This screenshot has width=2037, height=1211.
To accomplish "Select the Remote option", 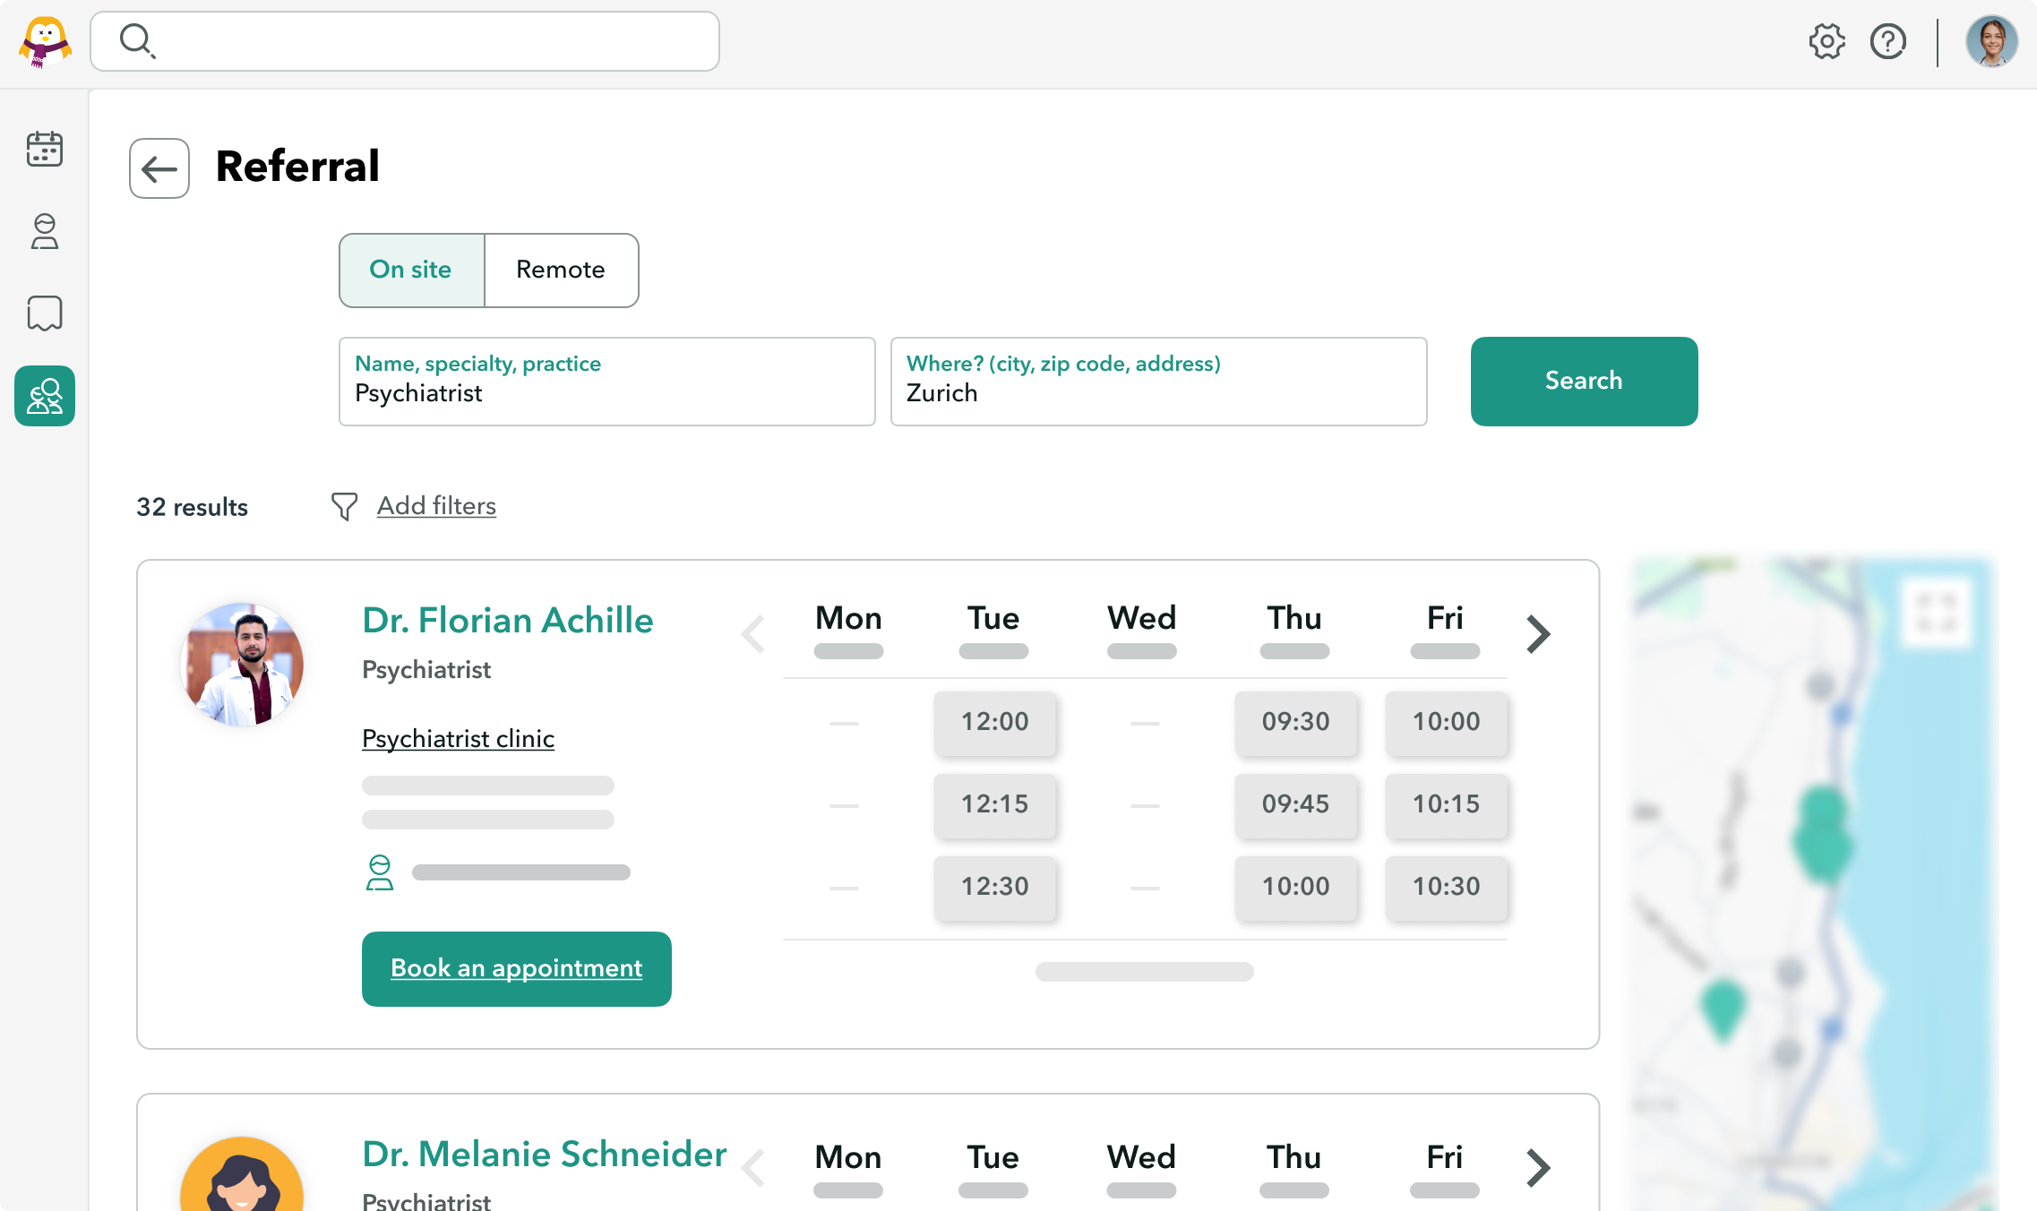I will point(561,271).
